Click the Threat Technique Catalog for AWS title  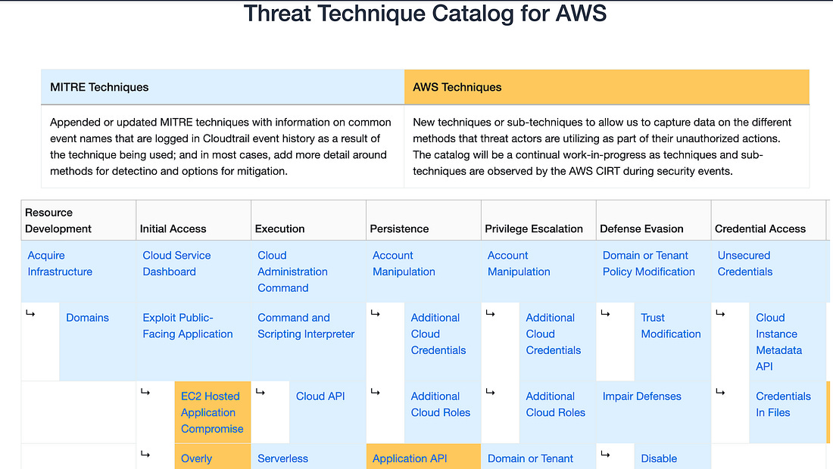[x=425, y=14]
